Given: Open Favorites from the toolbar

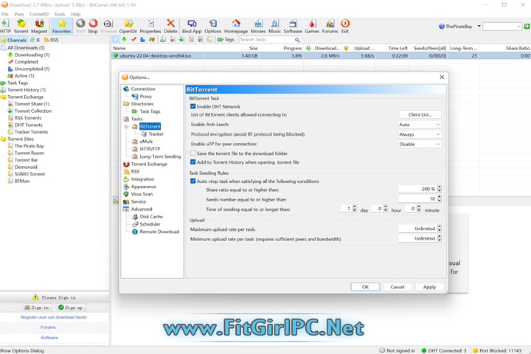Looking at the screenshot, I should point(62,27).
